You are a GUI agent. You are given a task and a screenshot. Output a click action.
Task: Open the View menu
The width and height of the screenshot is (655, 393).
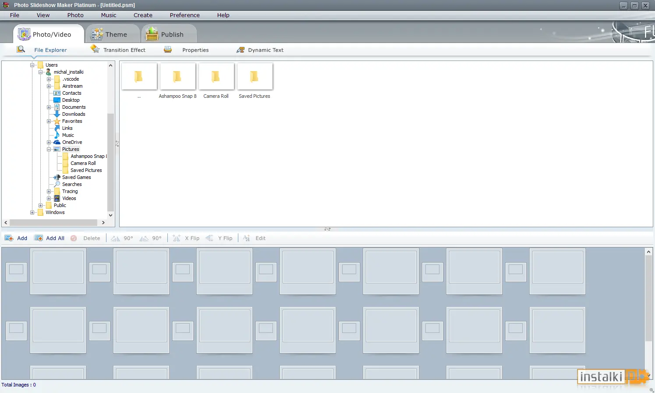43,15
